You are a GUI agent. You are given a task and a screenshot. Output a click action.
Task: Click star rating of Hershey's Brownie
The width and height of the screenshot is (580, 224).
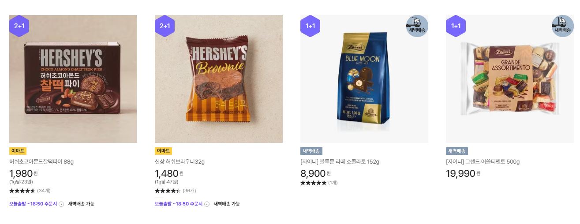168,191
